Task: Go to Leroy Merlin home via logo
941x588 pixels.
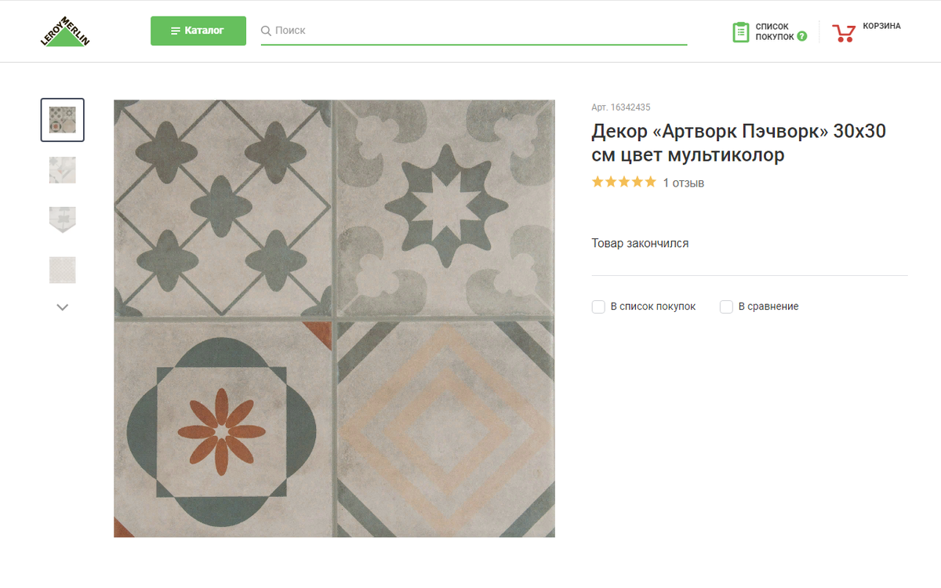Action: click(65, 31)
